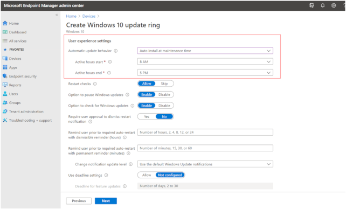Set Restart checks to Skip
Viewport: 346px width, 209px height.
click(164, 83)
